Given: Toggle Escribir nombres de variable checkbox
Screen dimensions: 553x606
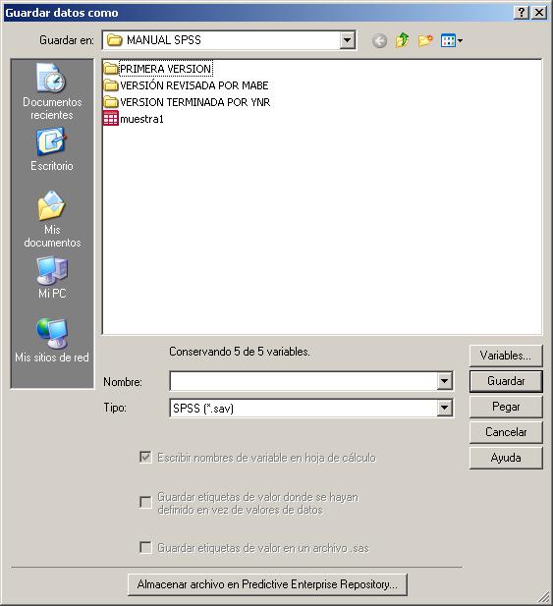Looking at the screenshot, I should (x=145, y=458).
